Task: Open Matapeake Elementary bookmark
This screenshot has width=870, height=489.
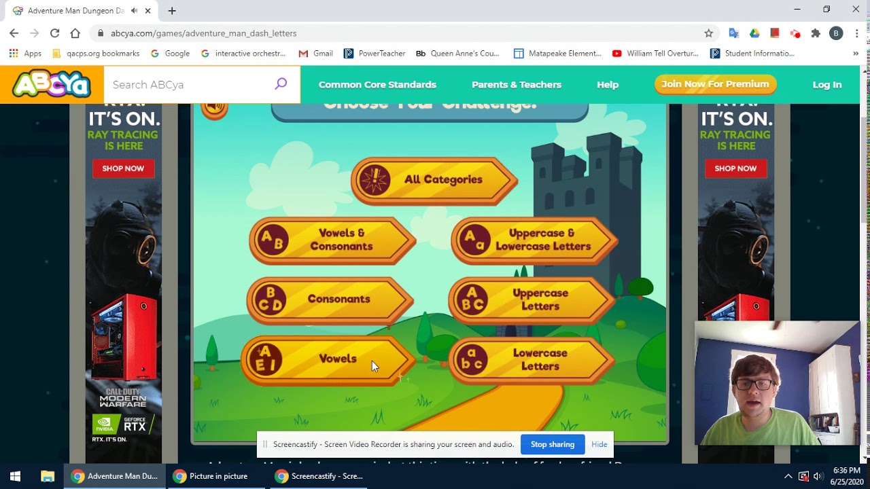Action: 557,54
